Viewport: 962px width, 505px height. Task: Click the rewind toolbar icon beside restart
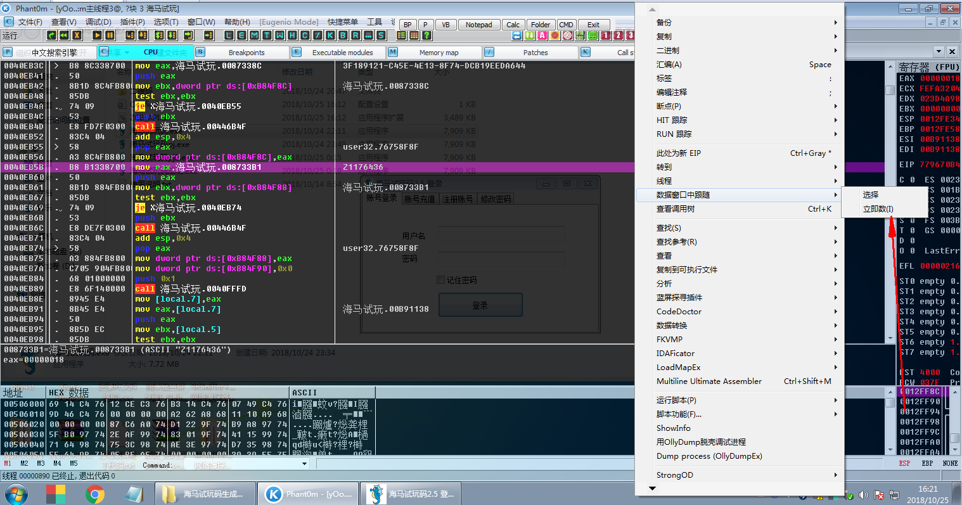tap(64, 35)
